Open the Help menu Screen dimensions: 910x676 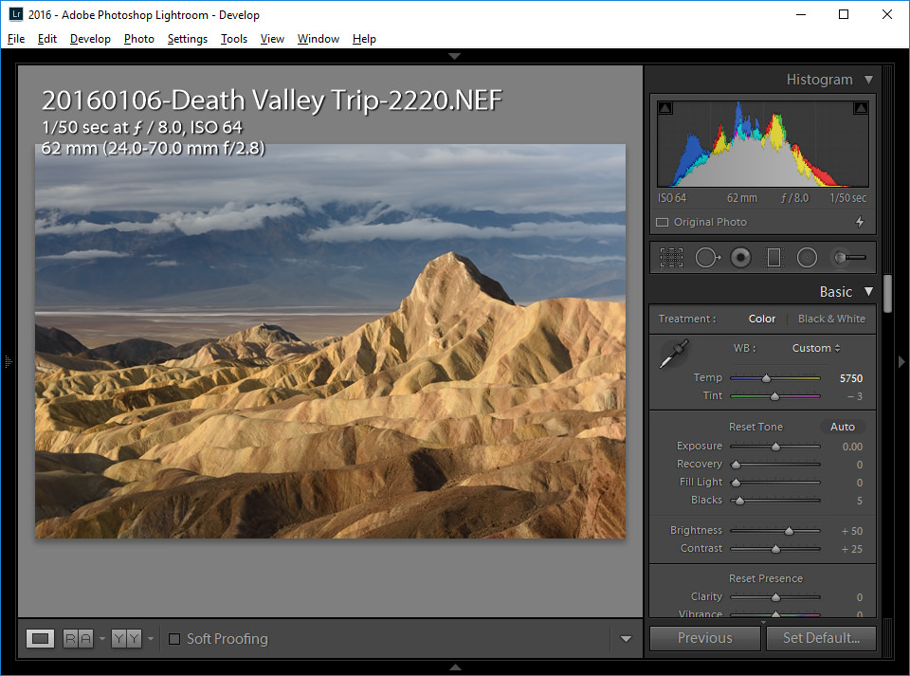coord(364,39)
